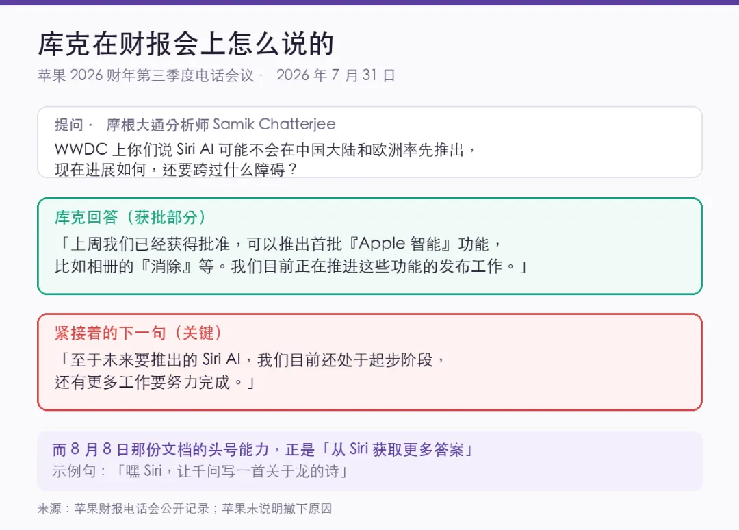This screenshot has width=739, height=530.
Task: Click question line starting with WWDC 上你们说 Siri AI
Action: (x=265, y=149)
